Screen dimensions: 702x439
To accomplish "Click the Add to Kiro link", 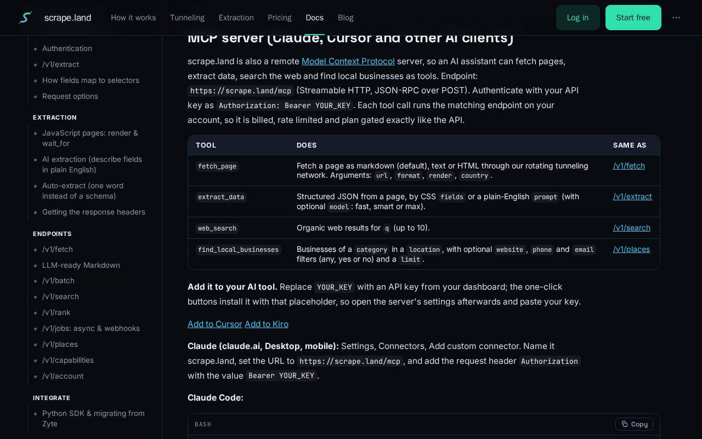I will (x=267, y=324).
